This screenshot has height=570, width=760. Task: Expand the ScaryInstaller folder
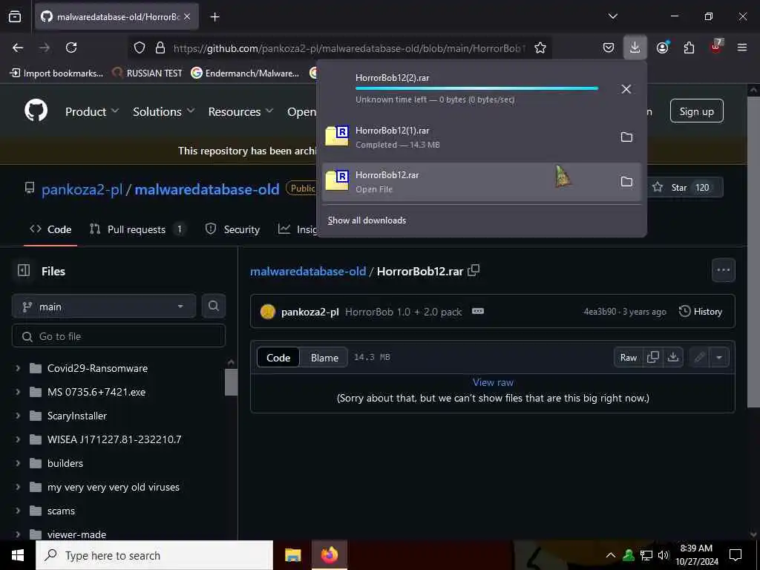point(18,416)
